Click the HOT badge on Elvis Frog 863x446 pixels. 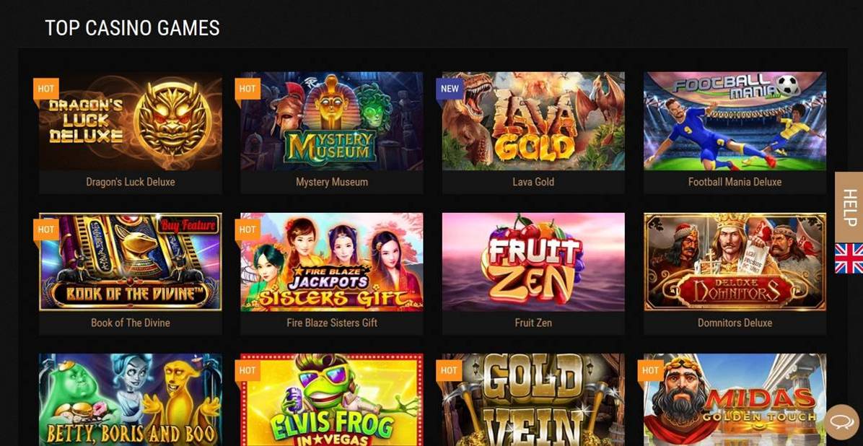pos(247,370)
